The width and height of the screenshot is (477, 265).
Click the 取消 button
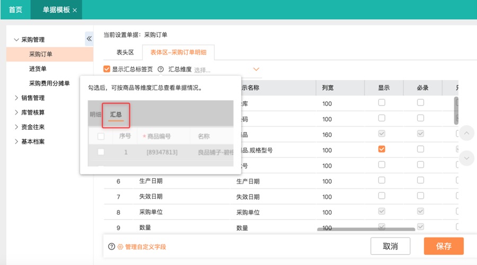[390, 246]
